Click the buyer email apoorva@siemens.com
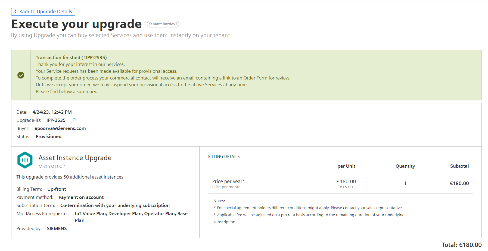 coord(60,128)
